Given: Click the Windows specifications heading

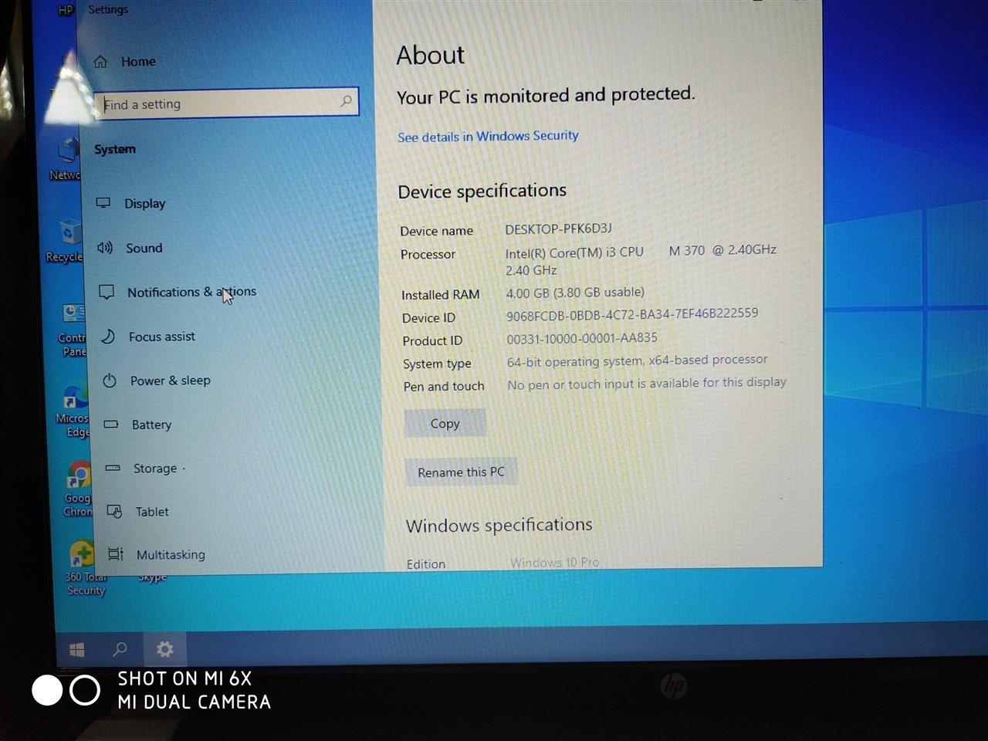Looking at the screenshot, I should click(499, 526).
